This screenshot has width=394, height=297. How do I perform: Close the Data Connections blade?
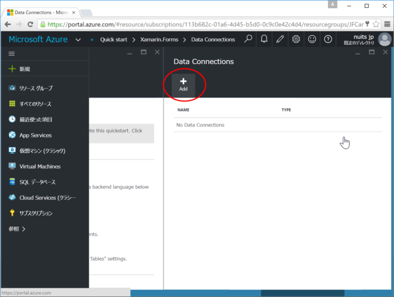coord(385,52)
